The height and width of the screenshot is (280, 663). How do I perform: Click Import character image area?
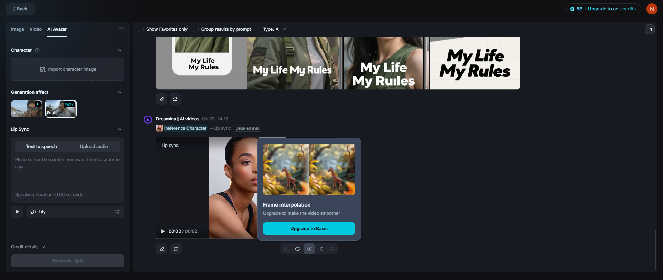coord(68,69)
